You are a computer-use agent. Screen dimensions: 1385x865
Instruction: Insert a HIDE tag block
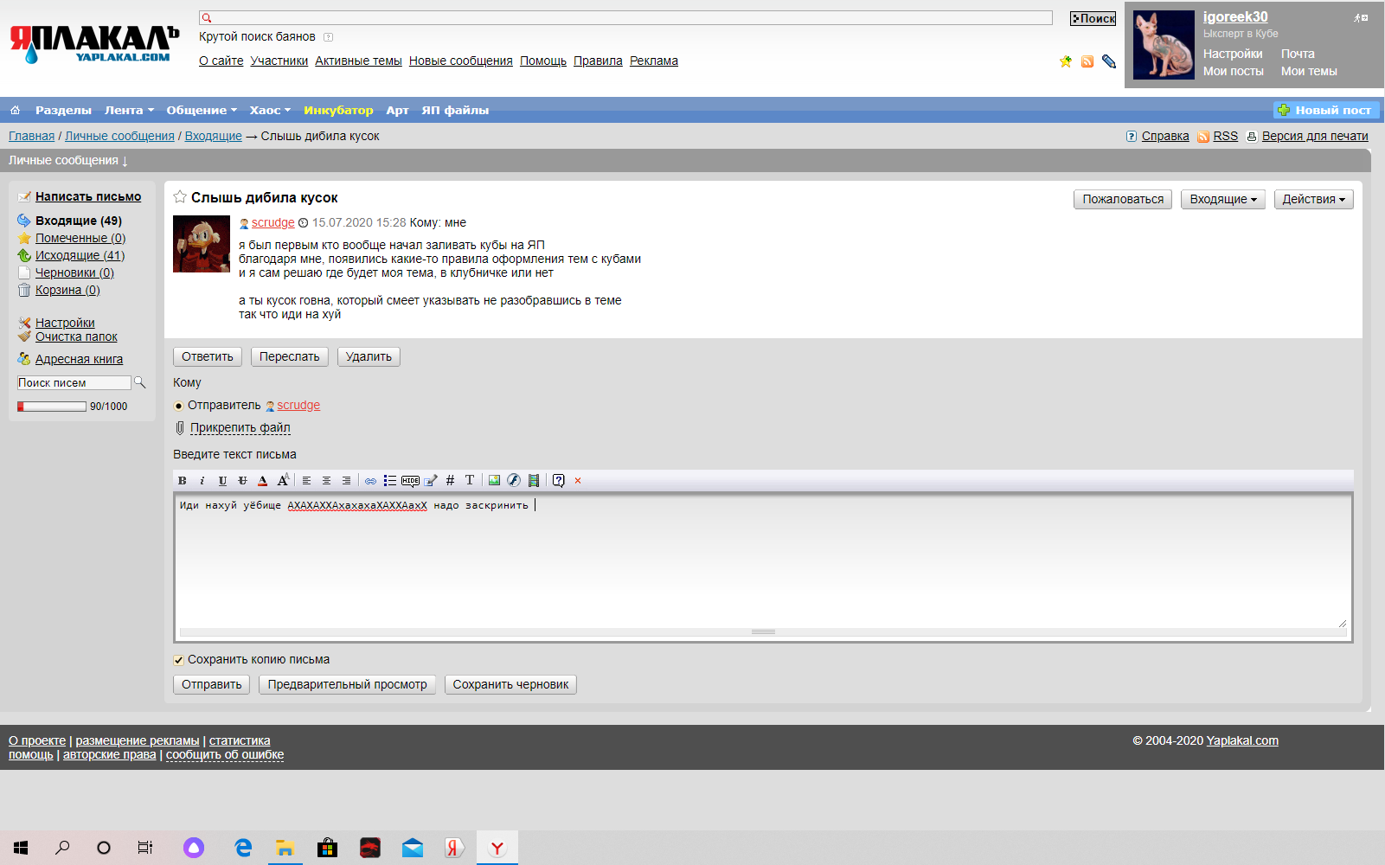click(410, 481)
